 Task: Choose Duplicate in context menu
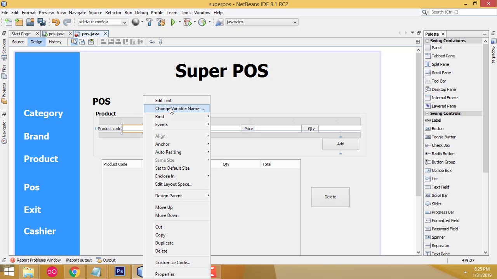[177, 243]
